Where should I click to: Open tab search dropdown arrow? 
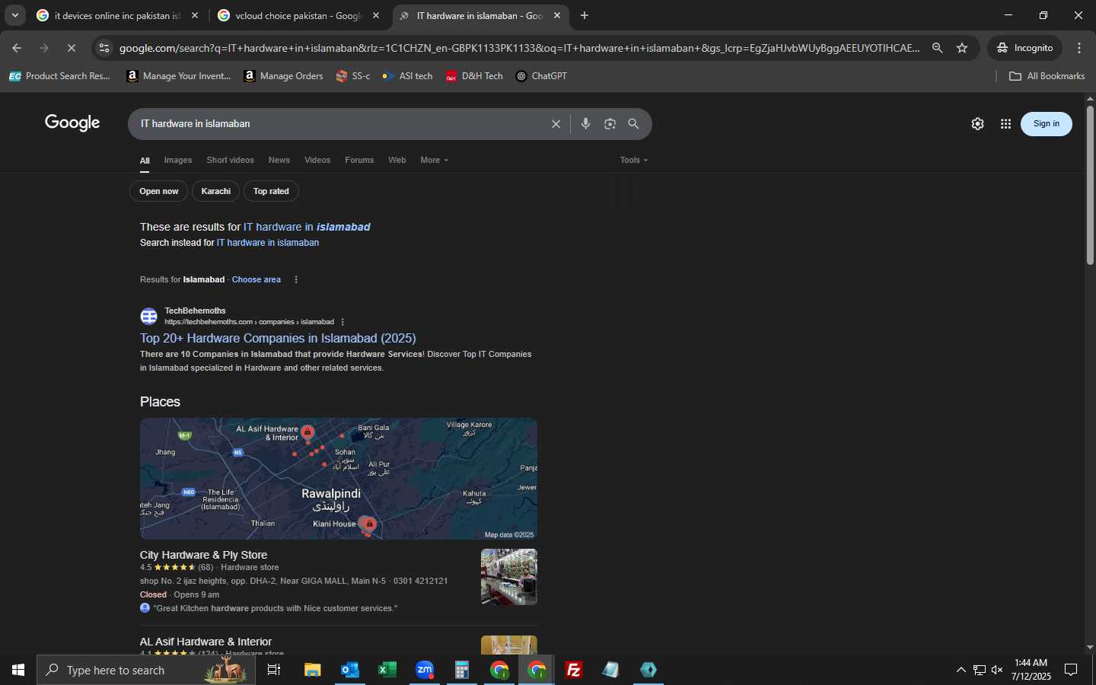coord(14,15)
